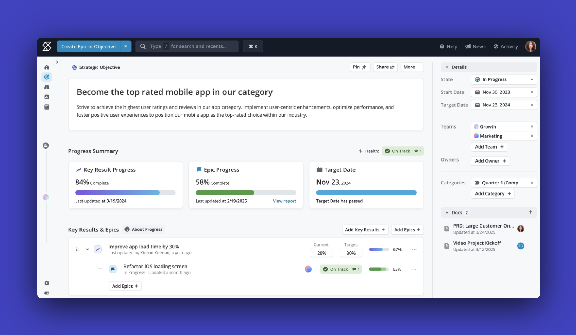Click Add Epics button under the key result
576x335 pixels.
[x=125, y=286]
